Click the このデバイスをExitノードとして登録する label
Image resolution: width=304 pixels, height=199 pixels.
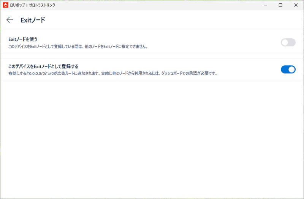click(x=43, y=66)
